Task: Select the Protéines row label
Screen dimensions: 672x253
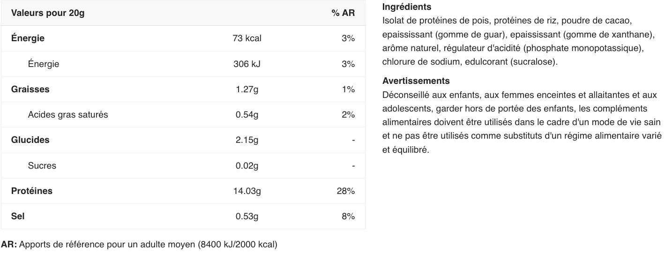Action: click(x=32, y=191)
